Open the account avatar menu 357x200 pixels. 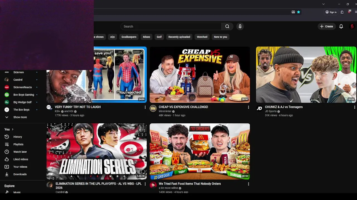[352, 26]
